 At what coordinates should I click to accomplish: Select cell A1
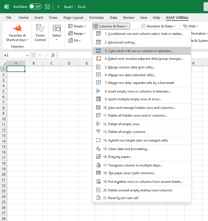(16, 69)
